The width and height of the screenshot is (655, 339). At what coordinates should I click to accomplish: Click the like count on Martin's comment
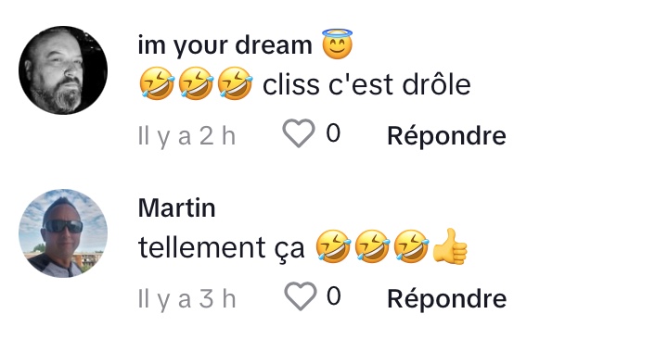click(333, 296)
